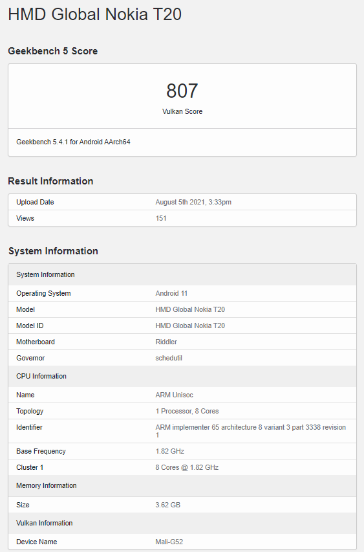The width and height of the screenshot is (364, 552).
Task: Click the 807 Vulkan score number
Action: (182, 91)
